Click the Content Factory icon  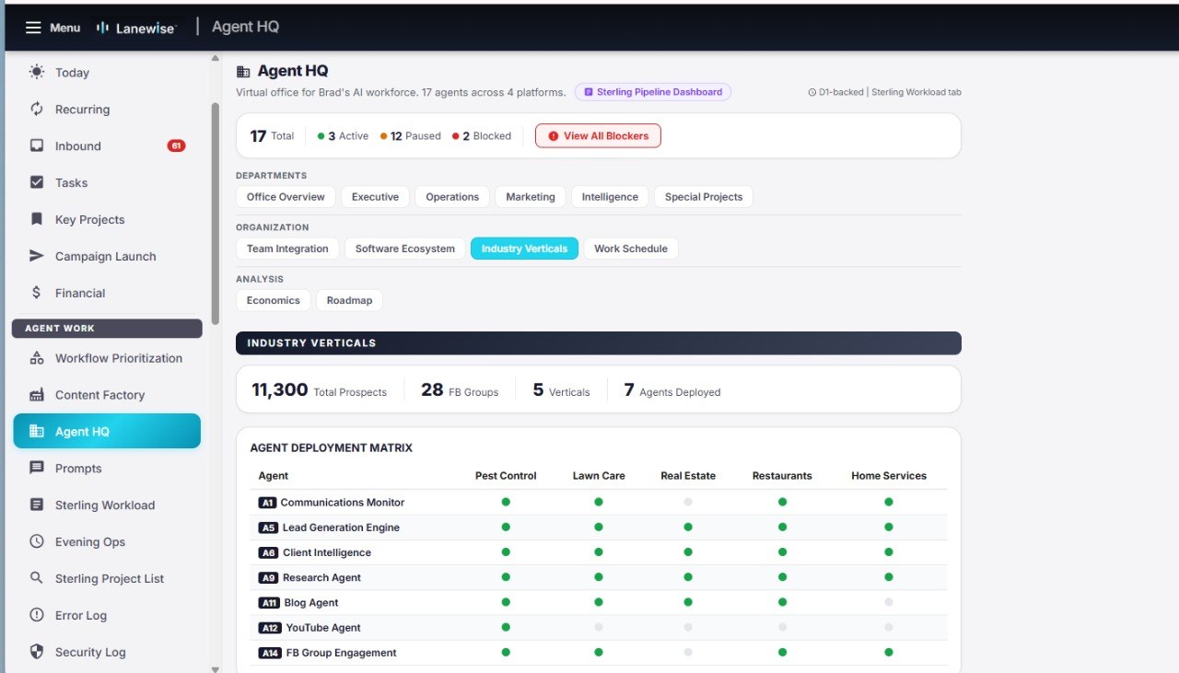tap(37, 395)
